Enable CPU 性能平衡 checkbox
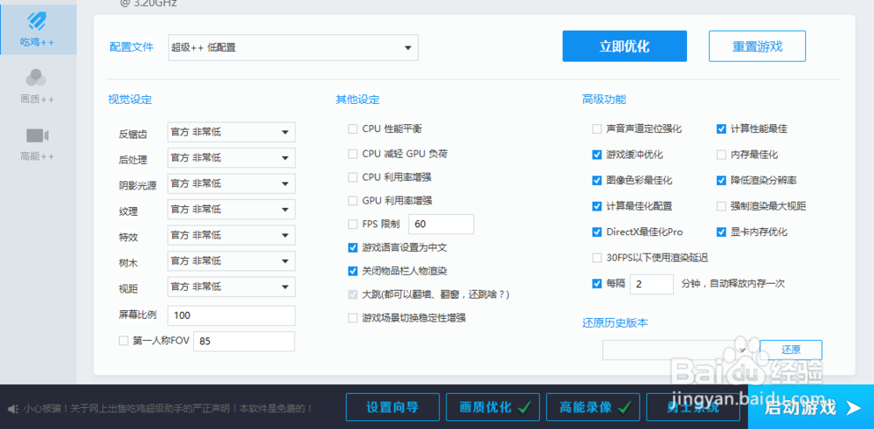 click(352, 128)
